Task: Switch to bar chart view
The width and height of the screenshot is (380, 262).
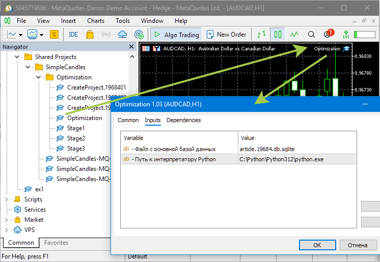Action: [261, 35]
